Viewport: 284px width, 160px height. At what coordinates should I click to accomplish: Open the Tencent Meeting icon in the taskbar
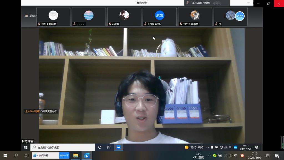pyautogui.click(x=118, y=147)
